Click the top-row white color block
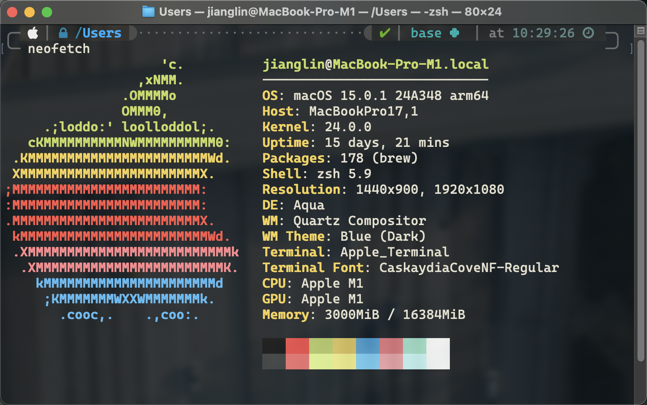Viewport: 647px width, 405px height. 438,346
